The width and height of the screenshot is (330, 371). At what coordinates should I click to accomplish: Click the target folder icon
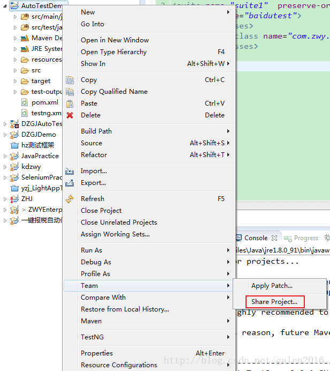[25, 81]
